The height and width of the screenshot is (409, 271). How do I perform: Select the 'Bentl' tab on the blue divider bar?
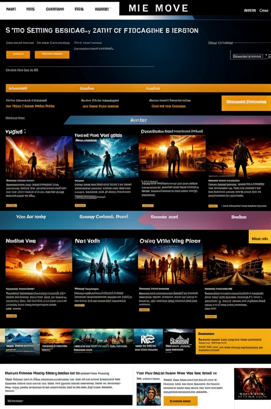[104, 216]
